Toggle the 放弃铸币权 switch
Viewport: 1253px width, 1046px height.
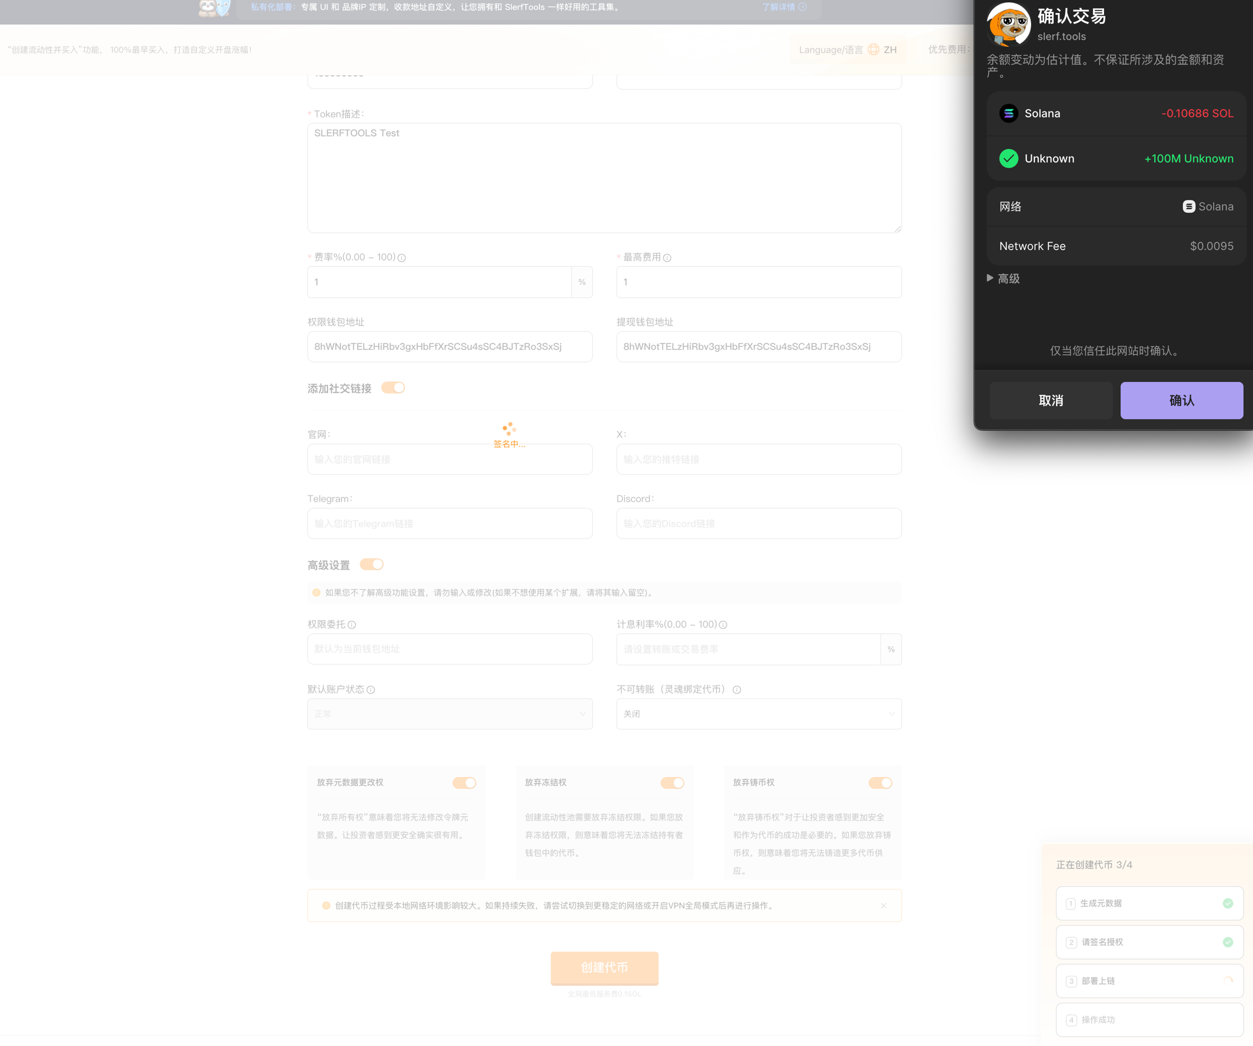tap(880, 783)
